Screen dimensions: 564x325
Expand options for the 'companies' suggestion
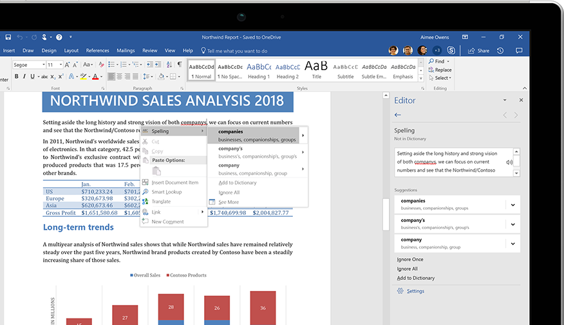pyautogui.click(x=512, y=205)
